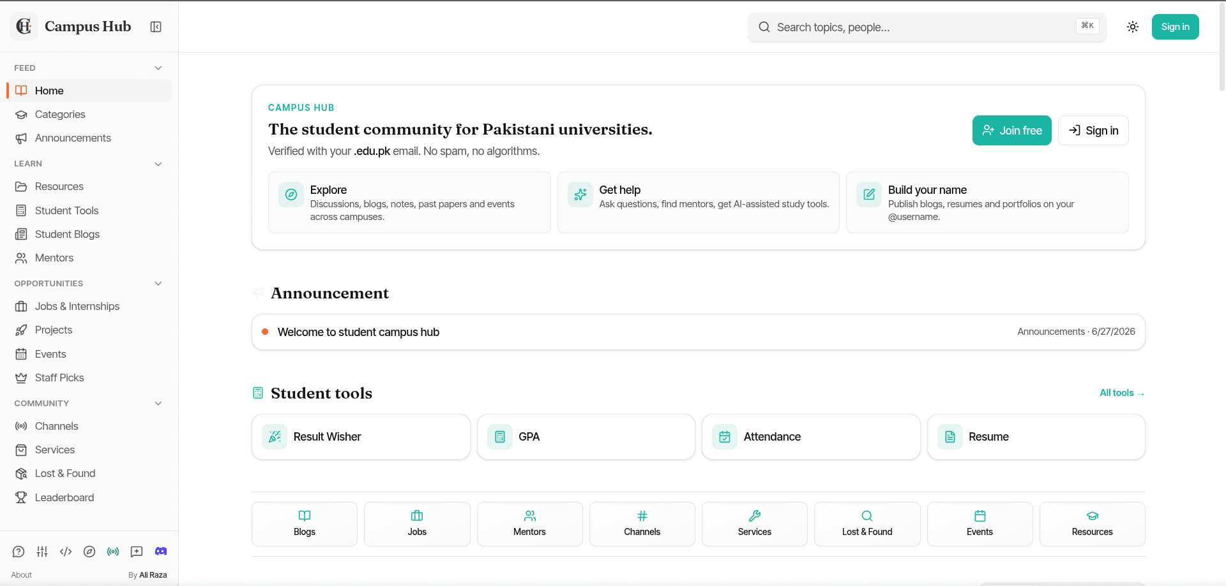Image resolution: width=1226 pixels, height=586 pixels.
Task: Click the compass icon in the sidebar footer
Action: point(89,552)
